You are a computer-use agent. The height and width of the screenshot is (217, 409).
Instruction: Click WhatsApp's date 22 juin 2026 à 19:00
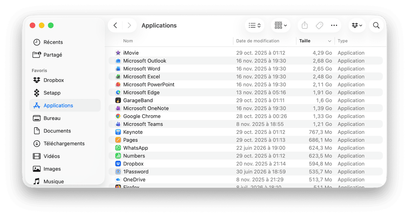tap(261, 148)
